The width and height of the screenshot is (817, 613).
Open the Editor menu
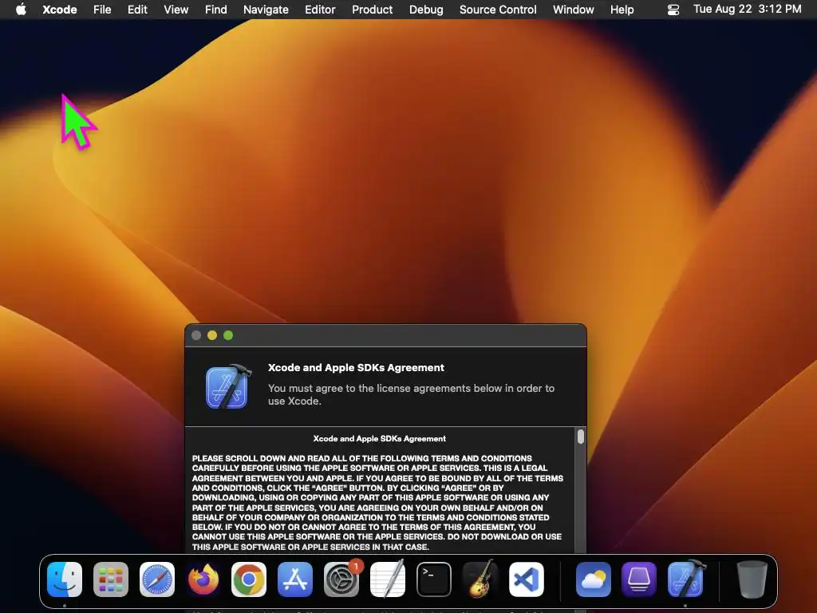click(x=320, y=10)
